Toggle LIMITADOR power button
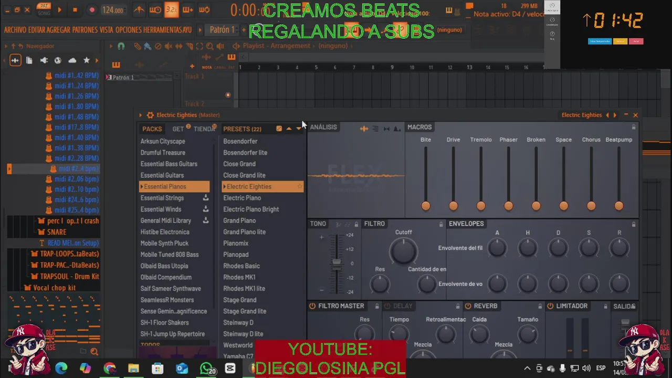672x378 pixels. point(550,306)
